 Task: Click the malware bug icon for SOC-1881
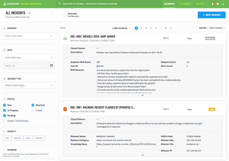(x=65, y=109)
